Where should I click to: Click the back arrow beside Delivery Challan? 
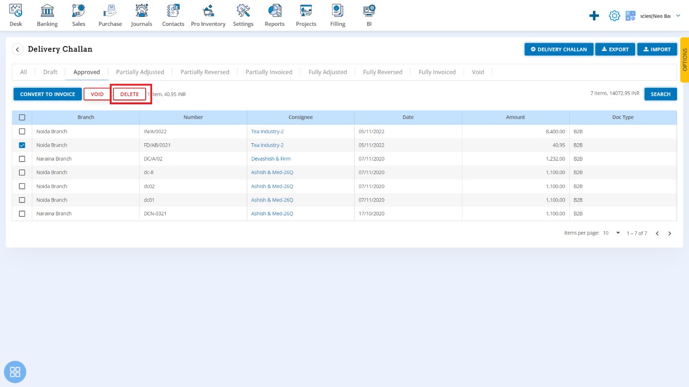click(x=18, y=50)
